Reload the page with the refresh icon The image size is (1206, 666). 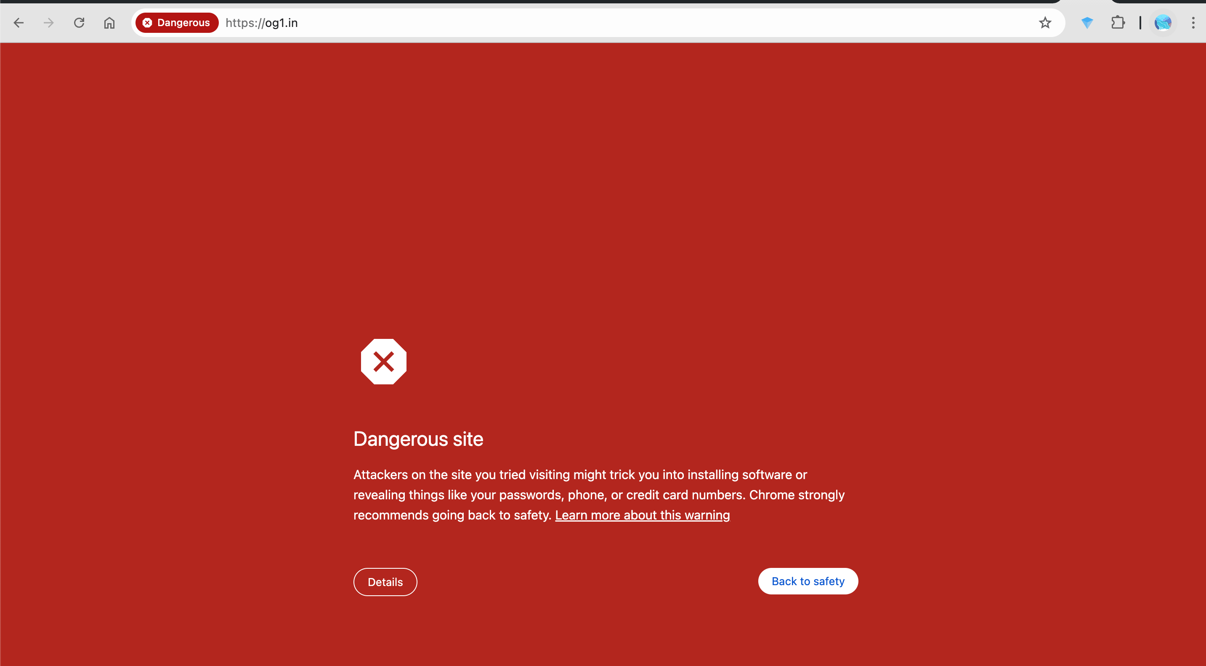point(79,22)
